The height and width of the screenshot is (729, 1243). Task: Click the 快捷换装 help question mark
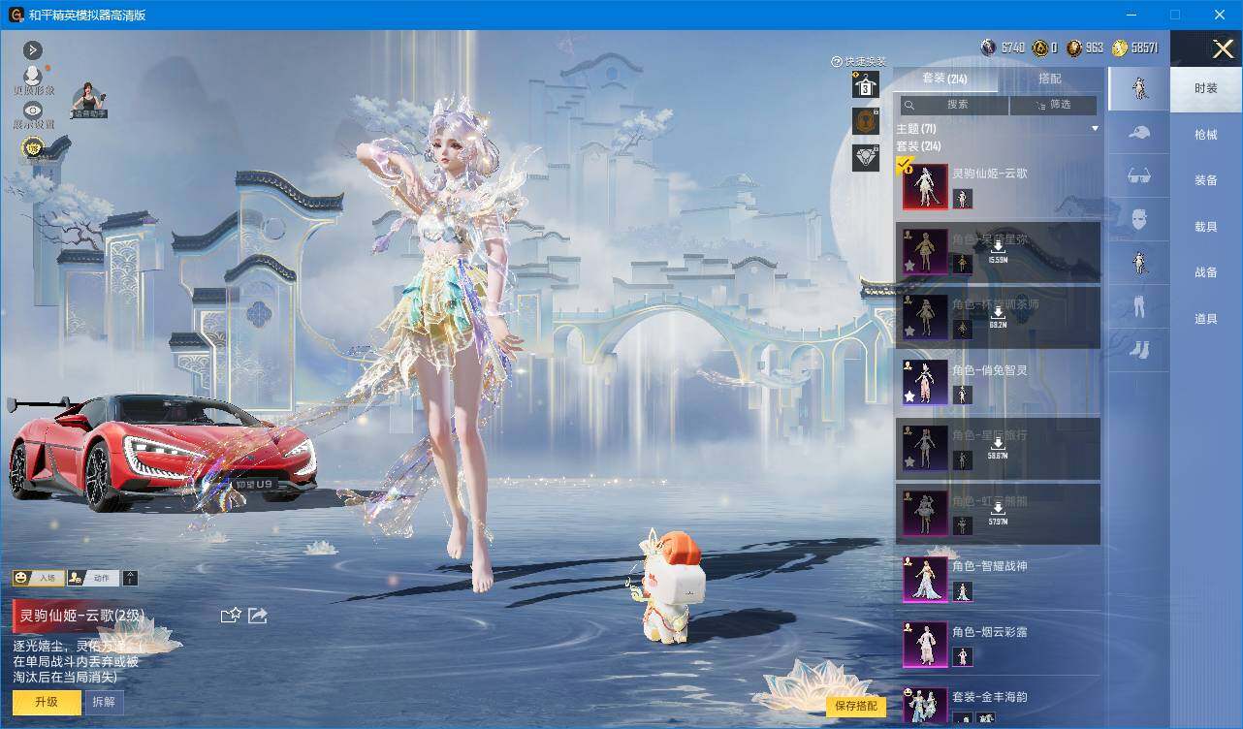click(836, 61)
